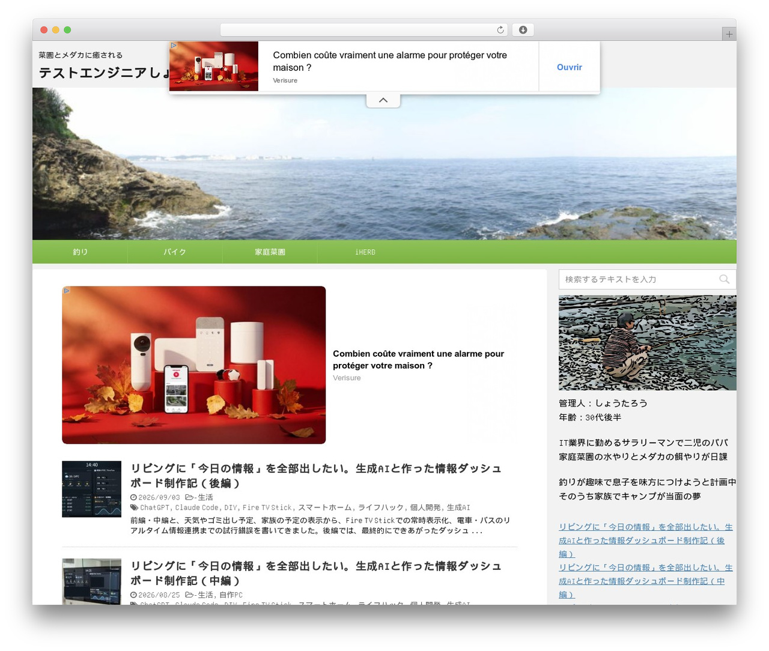The image size is (769, 651).
Task: Click the Ouvrir button on the ad
Action: click(569, 67)
